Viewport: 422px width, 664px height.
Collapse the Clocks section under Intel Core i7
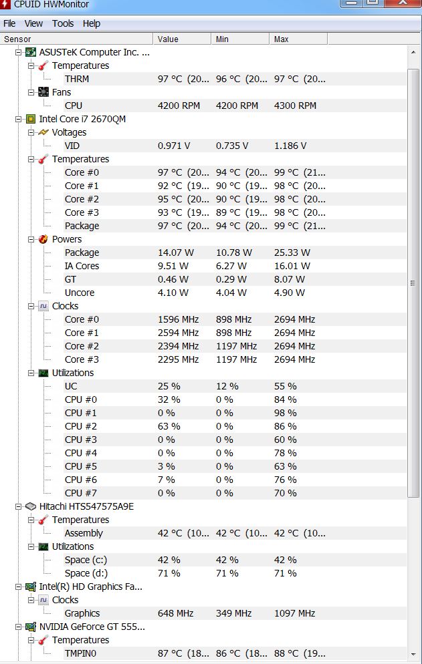pyautogui.click(x=31, y=306)
